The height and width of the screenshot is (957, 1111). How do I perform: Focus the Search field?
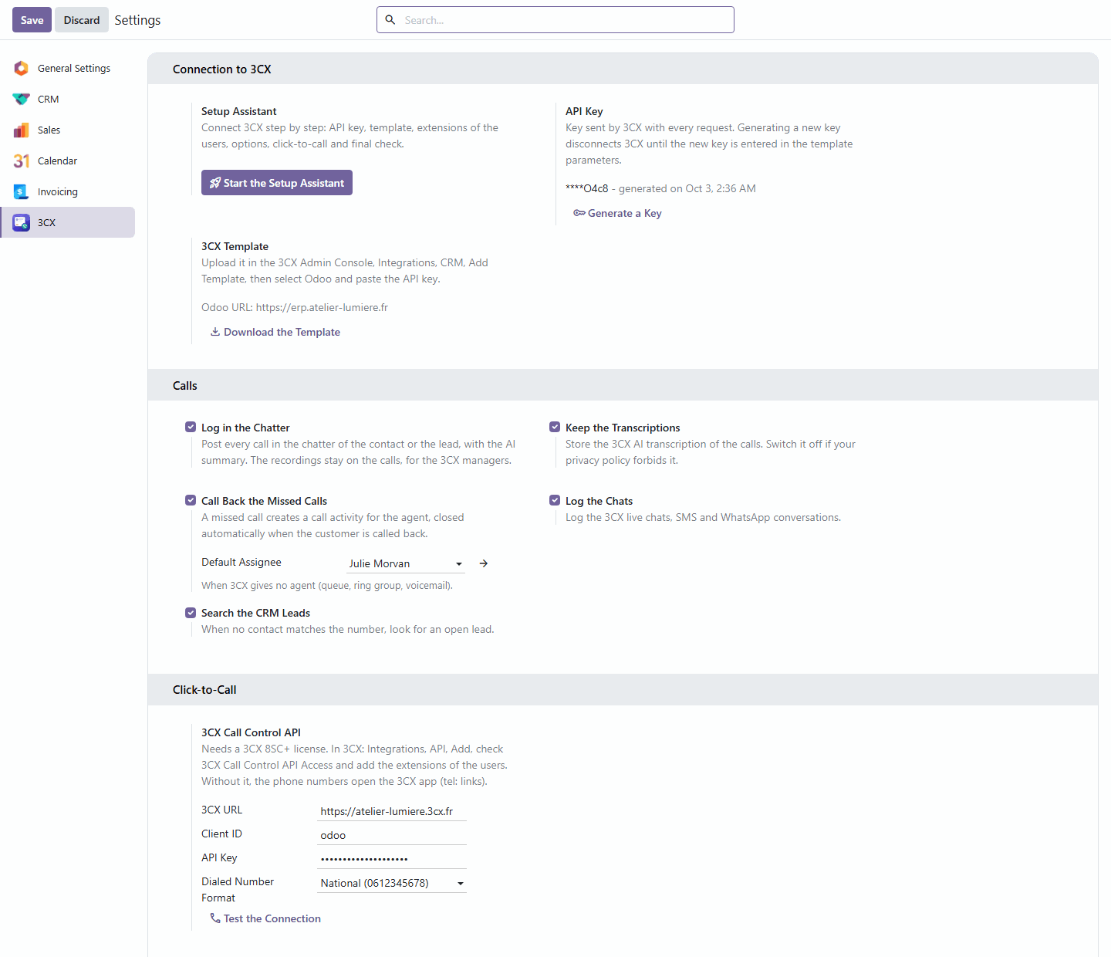(x=555, y=20)
